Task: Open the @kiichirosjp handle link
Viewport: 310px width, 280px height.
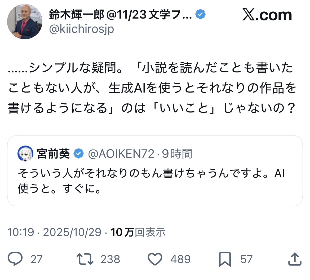Action: (x=82, y=29)
